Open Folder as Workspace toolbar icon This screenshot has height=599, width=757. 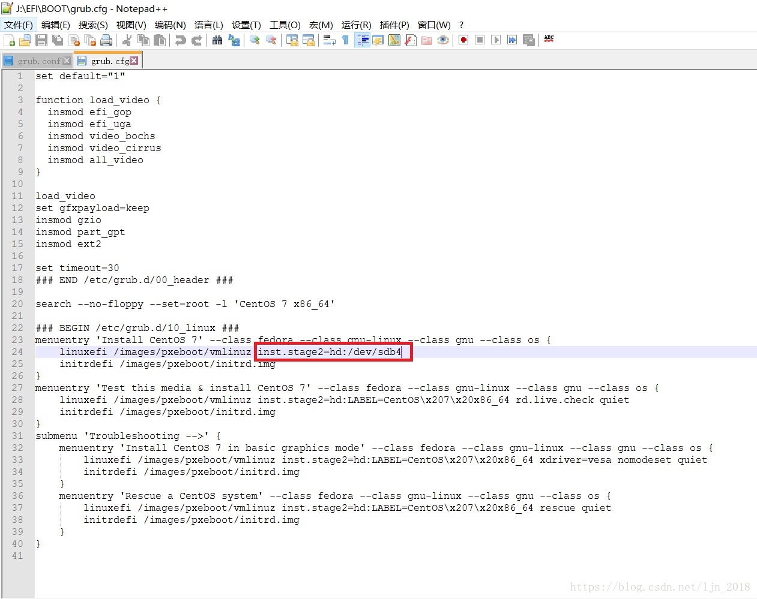[427, 40]
